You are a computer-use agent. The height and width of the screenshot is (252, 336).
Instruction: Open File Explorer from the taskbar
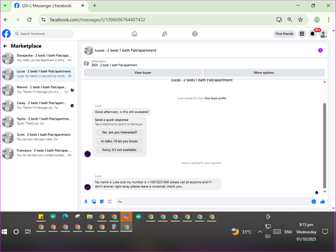[x=89, y=216]
